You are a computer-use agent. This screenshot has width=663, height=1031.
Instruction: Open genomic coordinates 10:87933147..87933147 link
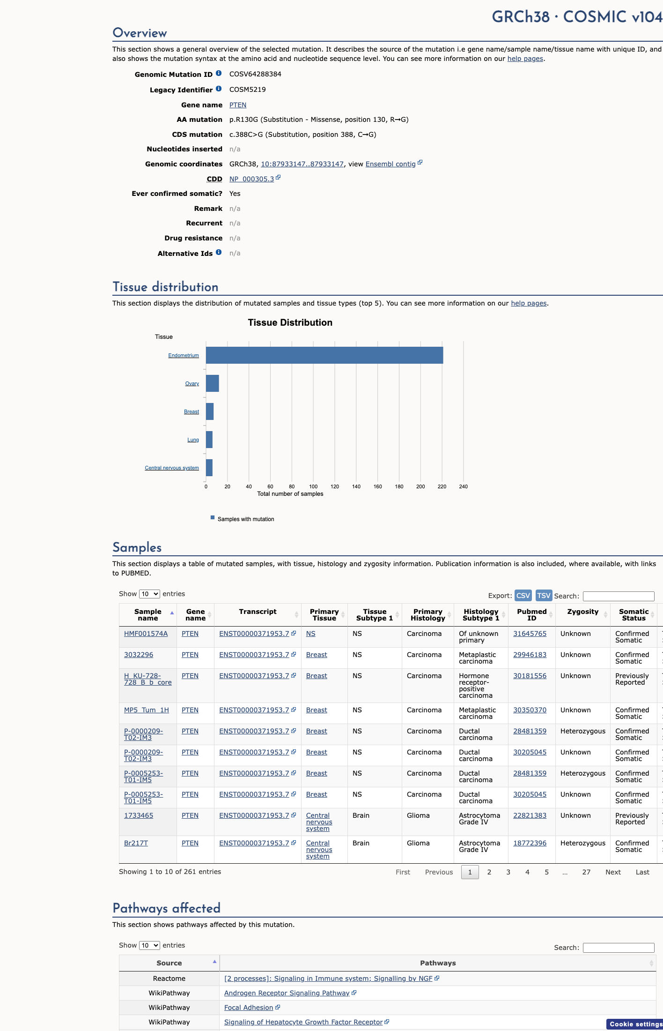click(302, 164)
